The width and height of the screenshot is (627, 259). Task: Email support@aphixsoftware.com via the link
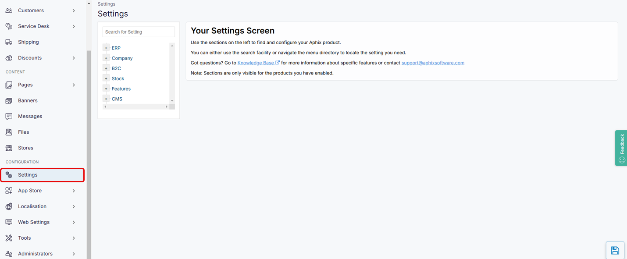(432, 62)
